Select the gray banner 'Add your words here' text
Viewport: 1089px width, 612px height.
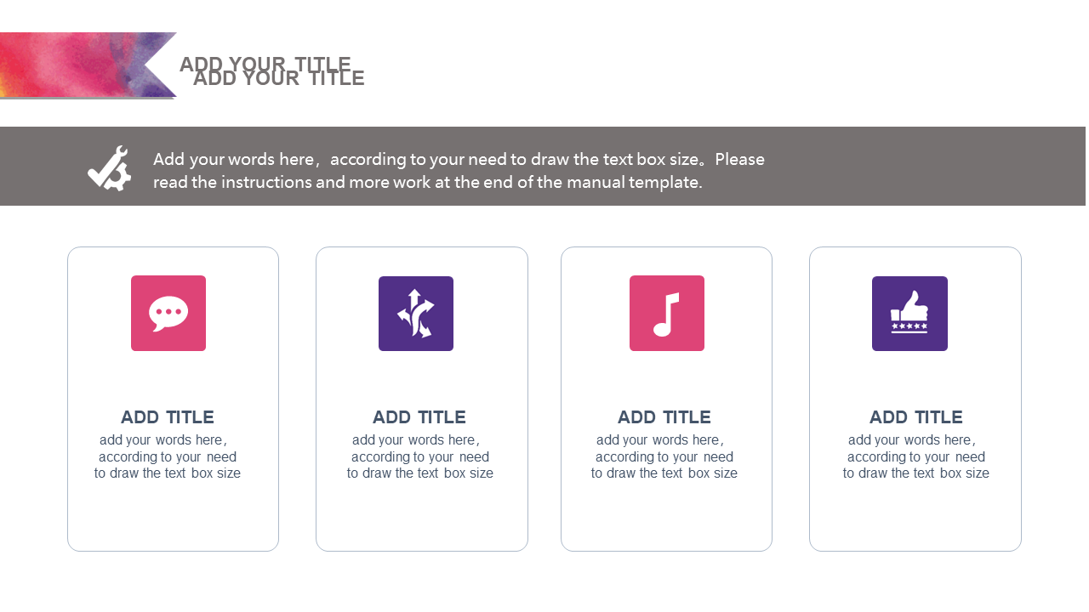point(459,170)
